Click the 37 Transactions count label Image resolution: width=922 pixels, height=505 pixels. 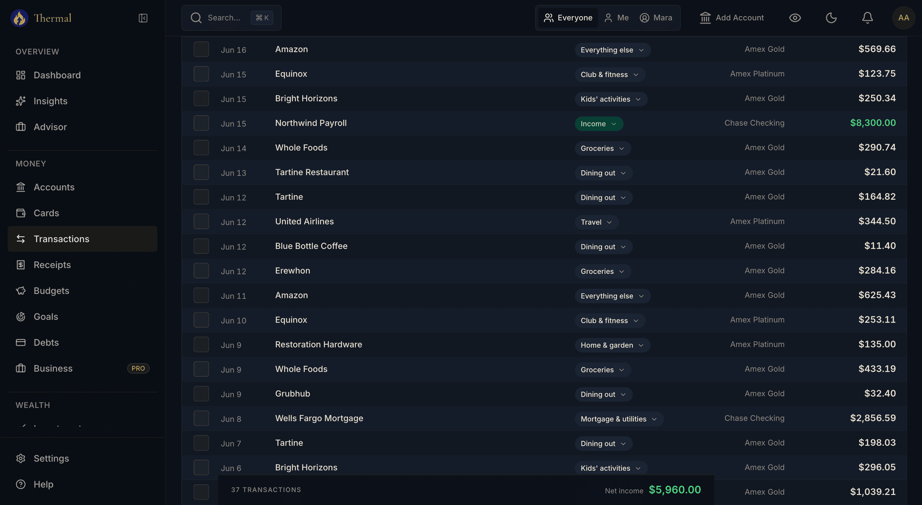266,490
